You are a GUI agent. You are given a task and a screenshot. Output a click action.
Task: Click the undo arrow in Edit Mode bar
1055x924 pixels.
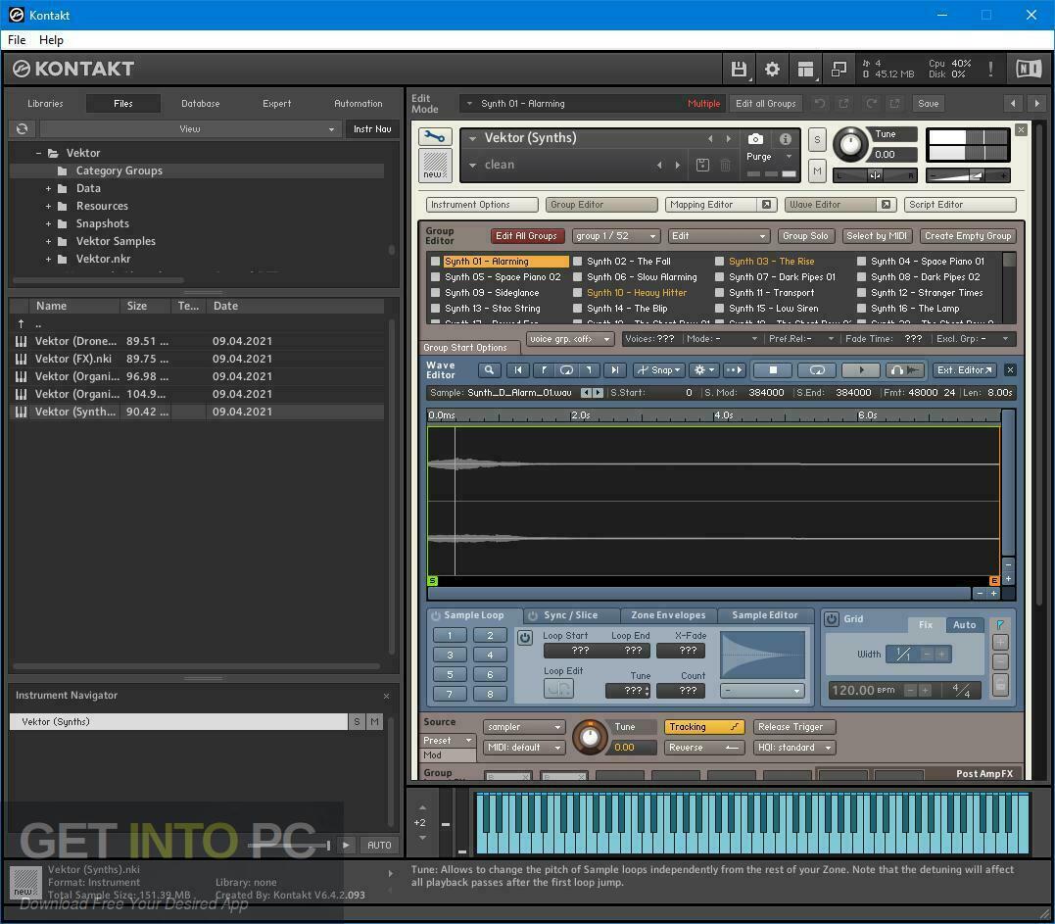[820, 104]
